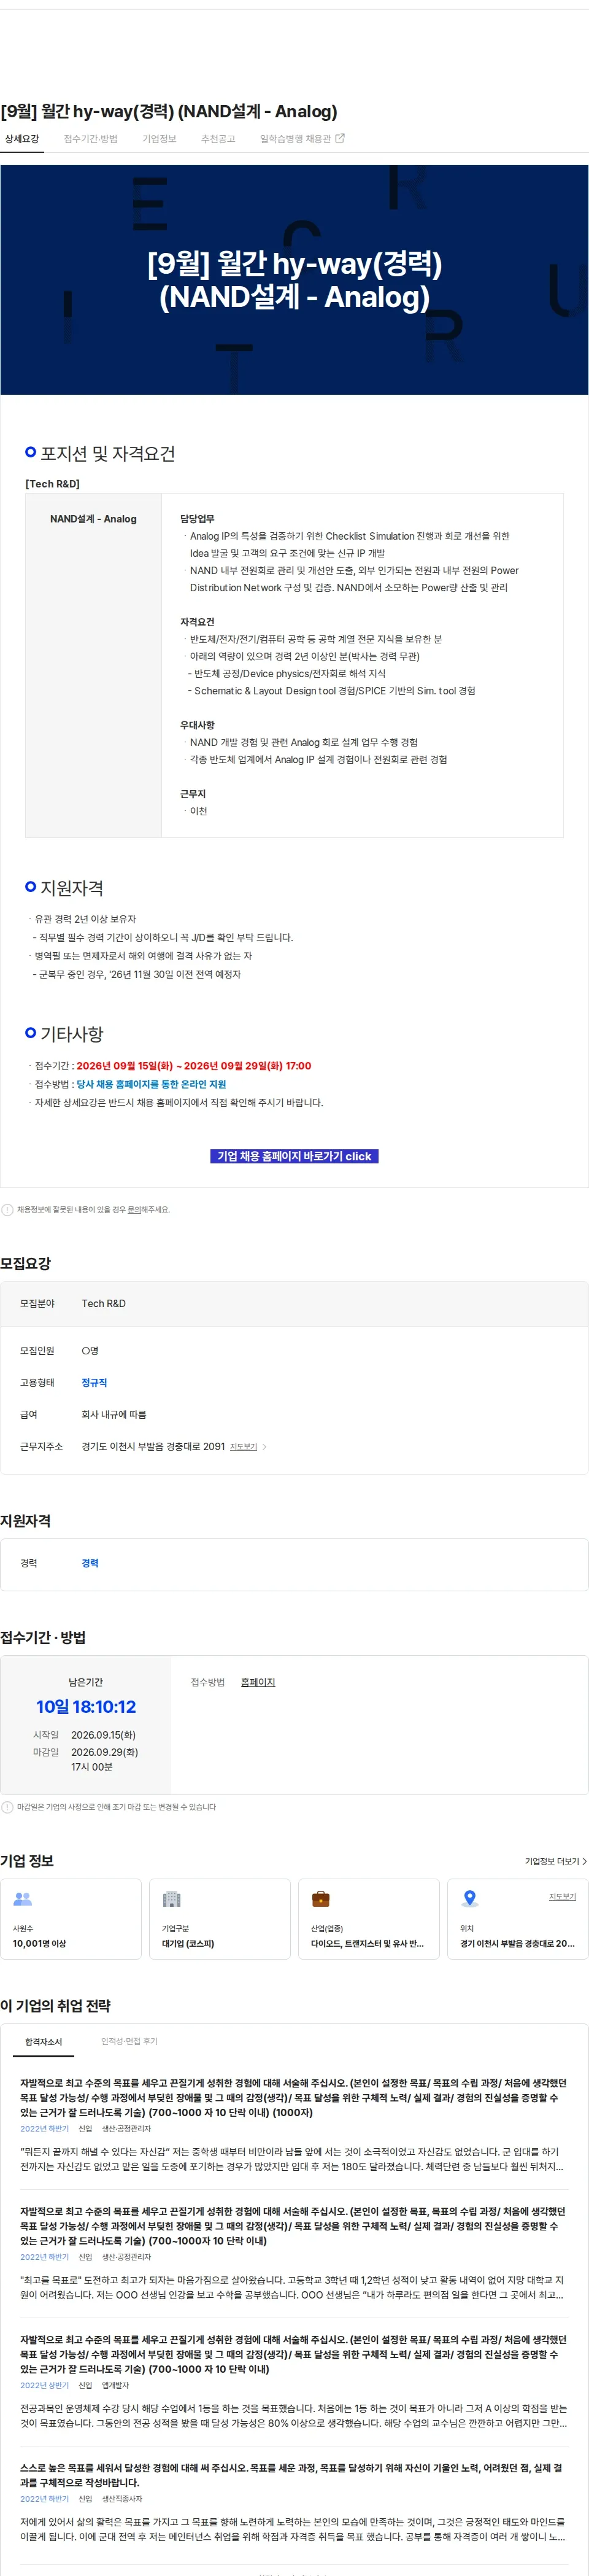589x2576 pixels.
Task: Click the map pin icon in 위치 card
Action: 470,1898
